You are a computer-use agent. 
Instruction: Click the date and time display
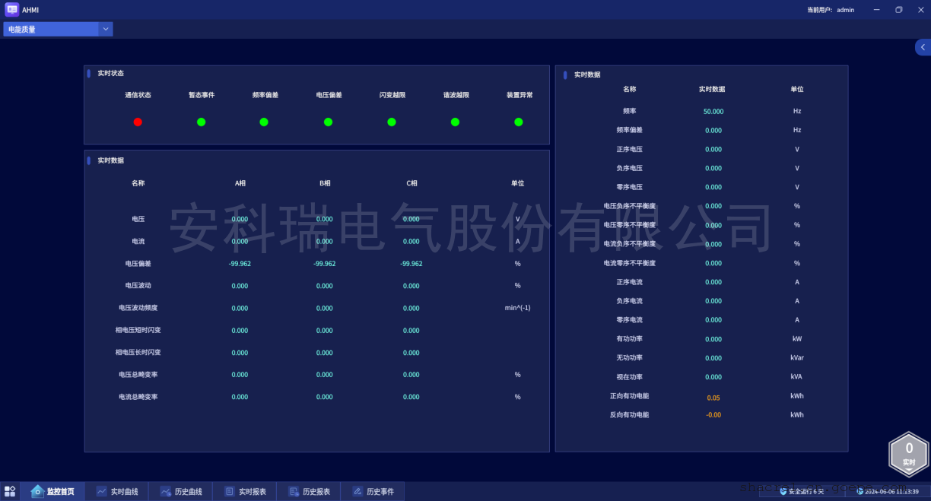[891, 492]
